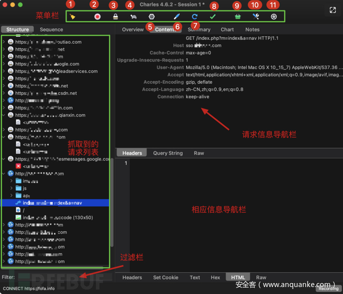This screenshot has height=294, width=343.
Task: Expand the js folder in the tree
Action: point(11,188)
